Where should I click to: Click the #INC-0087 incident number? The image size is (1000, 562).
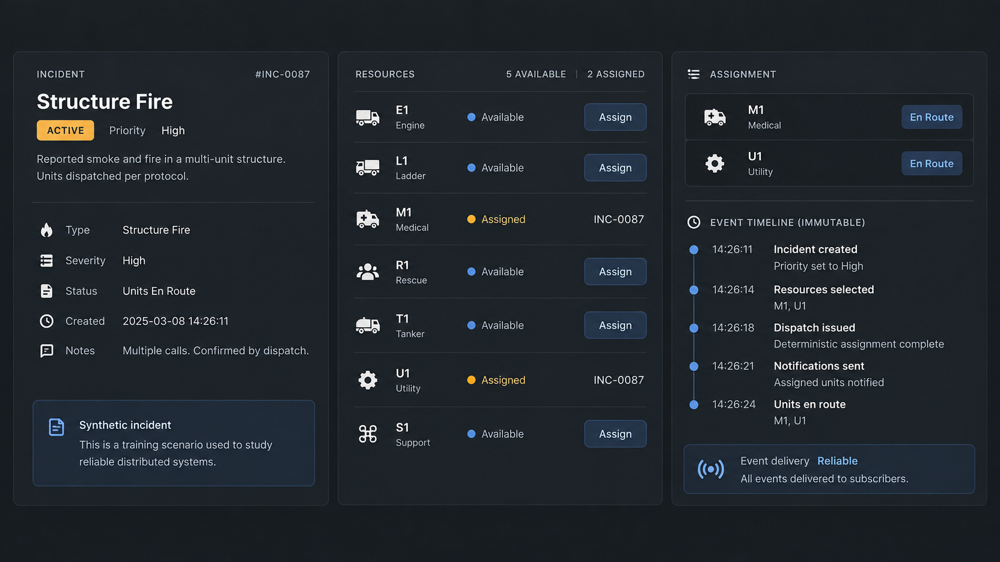(x=282, y=74)
